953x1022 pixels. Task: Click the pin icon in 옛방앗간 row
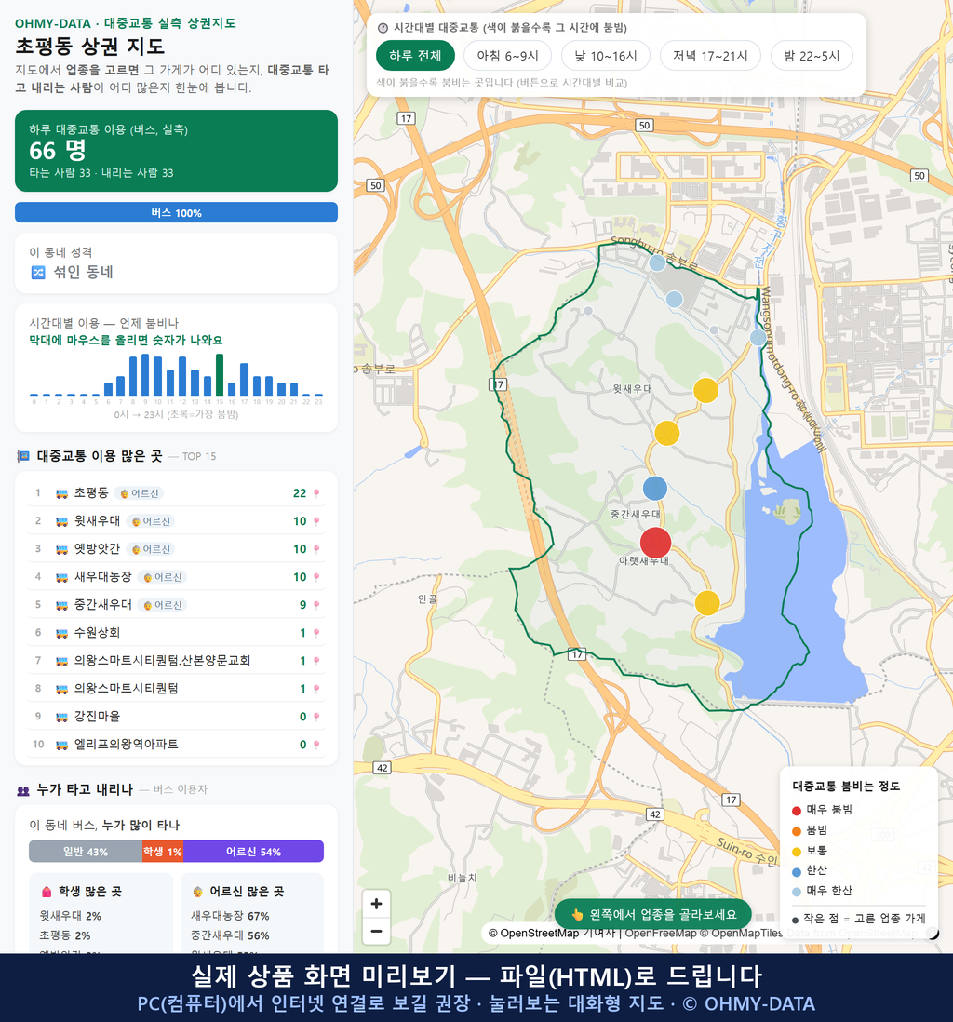coord(316,549)
